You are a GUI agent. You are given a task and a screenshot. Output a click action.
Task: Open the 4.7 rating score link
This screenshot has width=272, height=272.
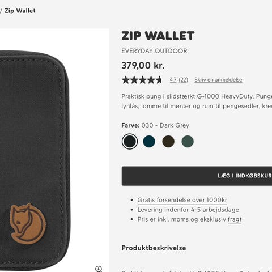tap(173, 80)
